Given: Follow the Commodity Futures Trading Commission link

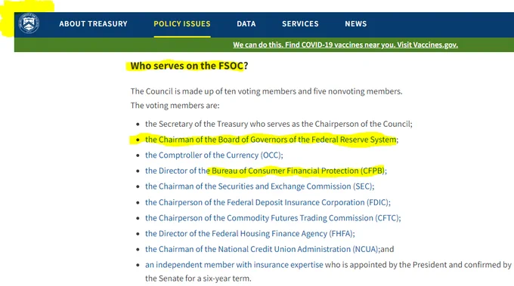Looking at the screenshot, I should click(x=272, y=218).
